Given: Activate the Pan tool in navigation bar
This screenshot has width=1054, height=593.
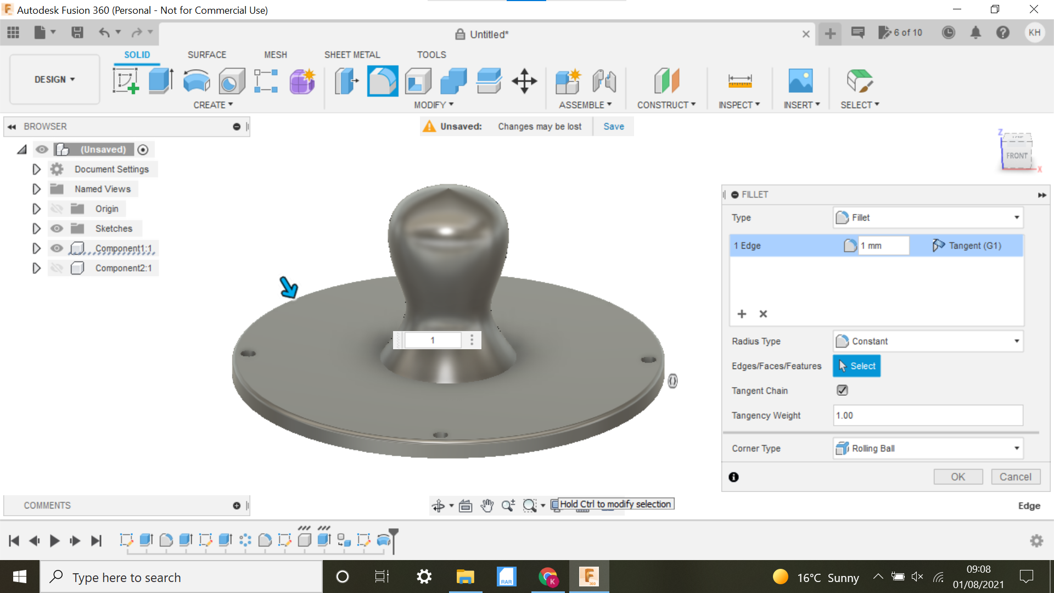Looking at the screenshot, I should tap(487, 505).
